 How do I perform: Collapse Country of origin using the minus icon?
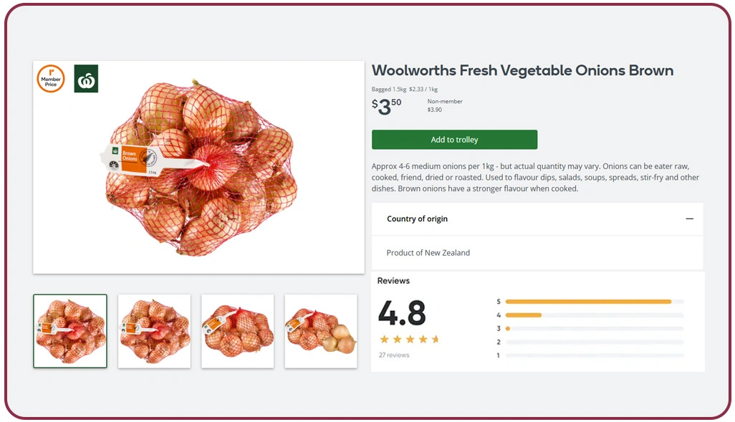tap(689, 219)
